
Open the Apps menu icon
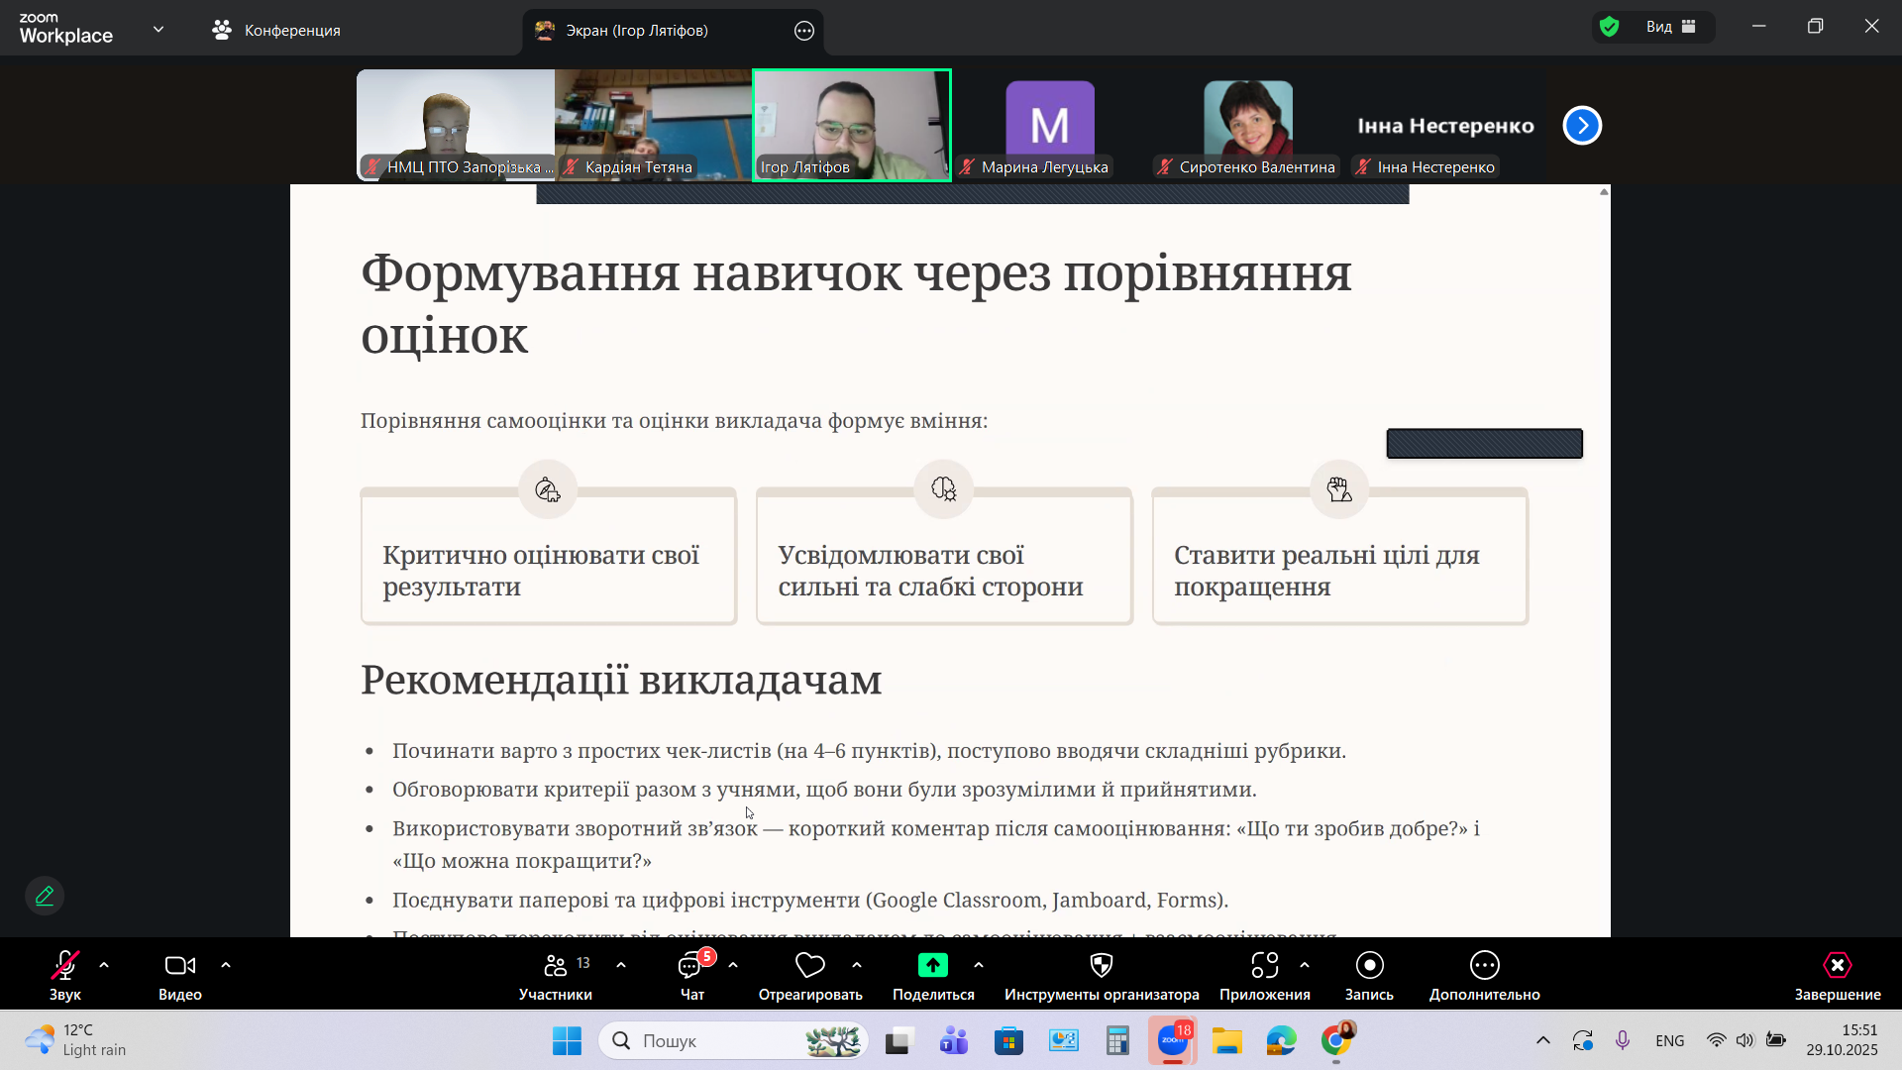pyautogui.click(x=1264, y=965)
